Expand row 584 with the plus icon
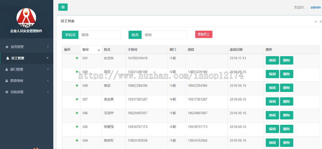This screenshot has width=322, height=149. click(77, 140)
